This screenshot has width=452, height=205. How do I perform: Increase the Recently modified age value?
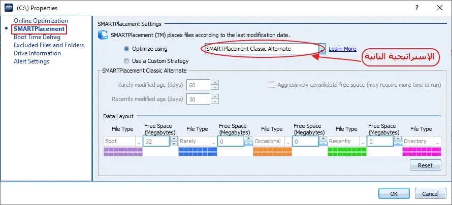(215, 96)
